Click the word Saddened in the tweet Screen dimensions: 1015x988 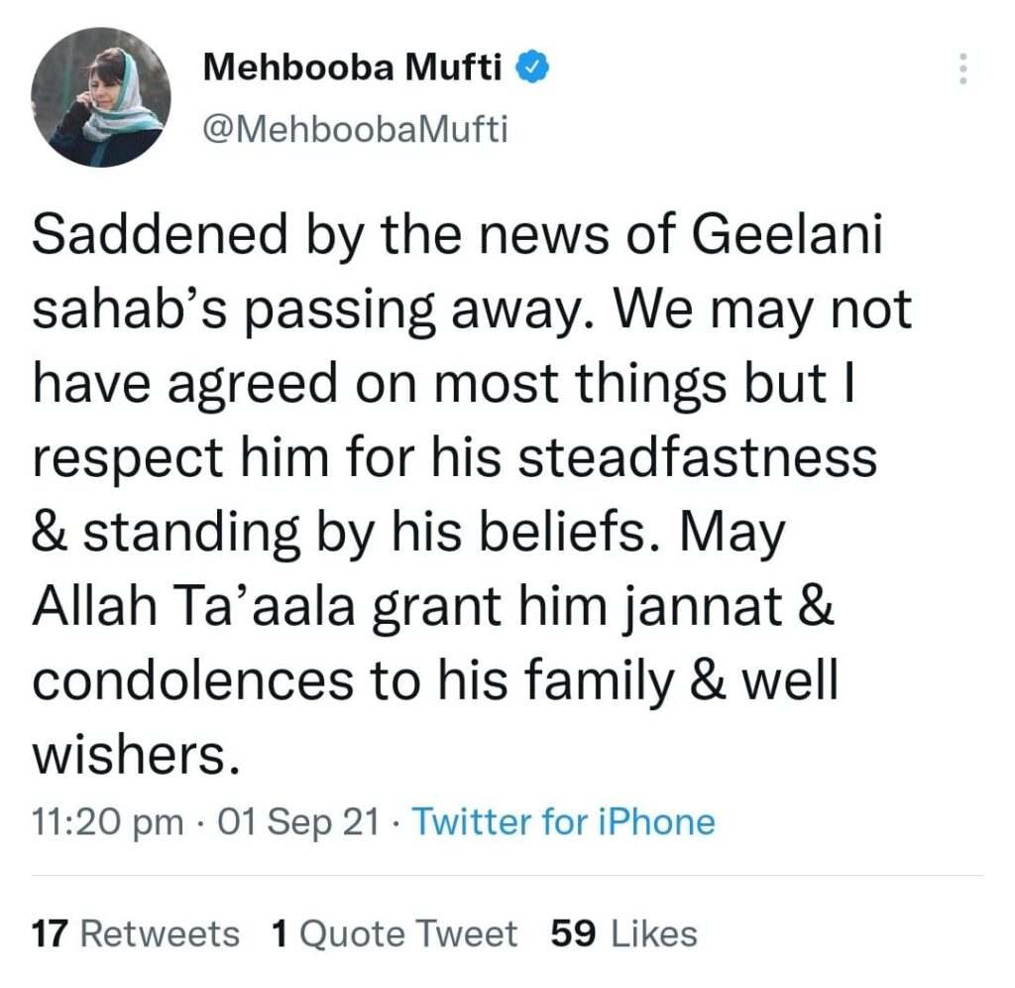pyautogui.click(x=160, y=234)
